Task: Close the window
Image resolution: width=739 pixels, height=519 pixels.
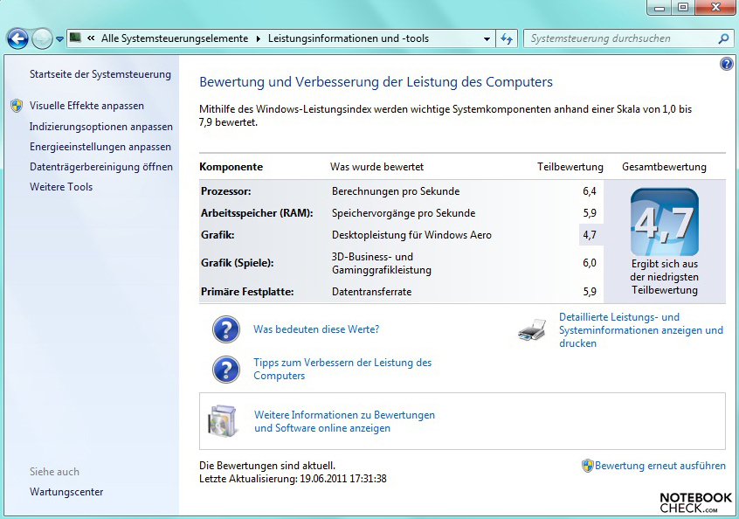Action: pos(716,8)
